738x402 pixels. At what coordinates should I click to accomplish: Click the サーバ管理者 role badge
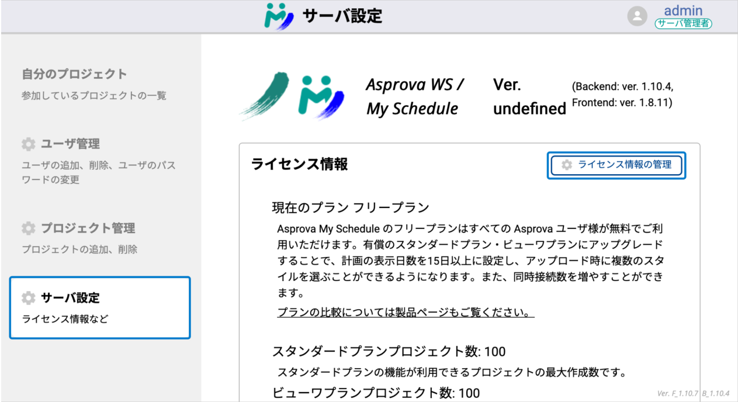(683, 24)
